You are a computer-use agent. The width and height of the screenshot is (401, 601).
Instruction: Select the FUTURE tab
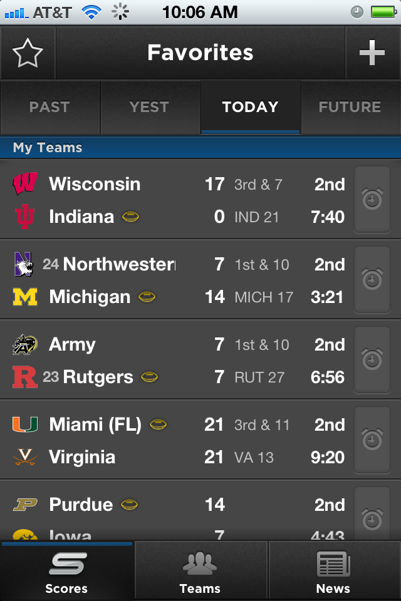click(350, 107)
